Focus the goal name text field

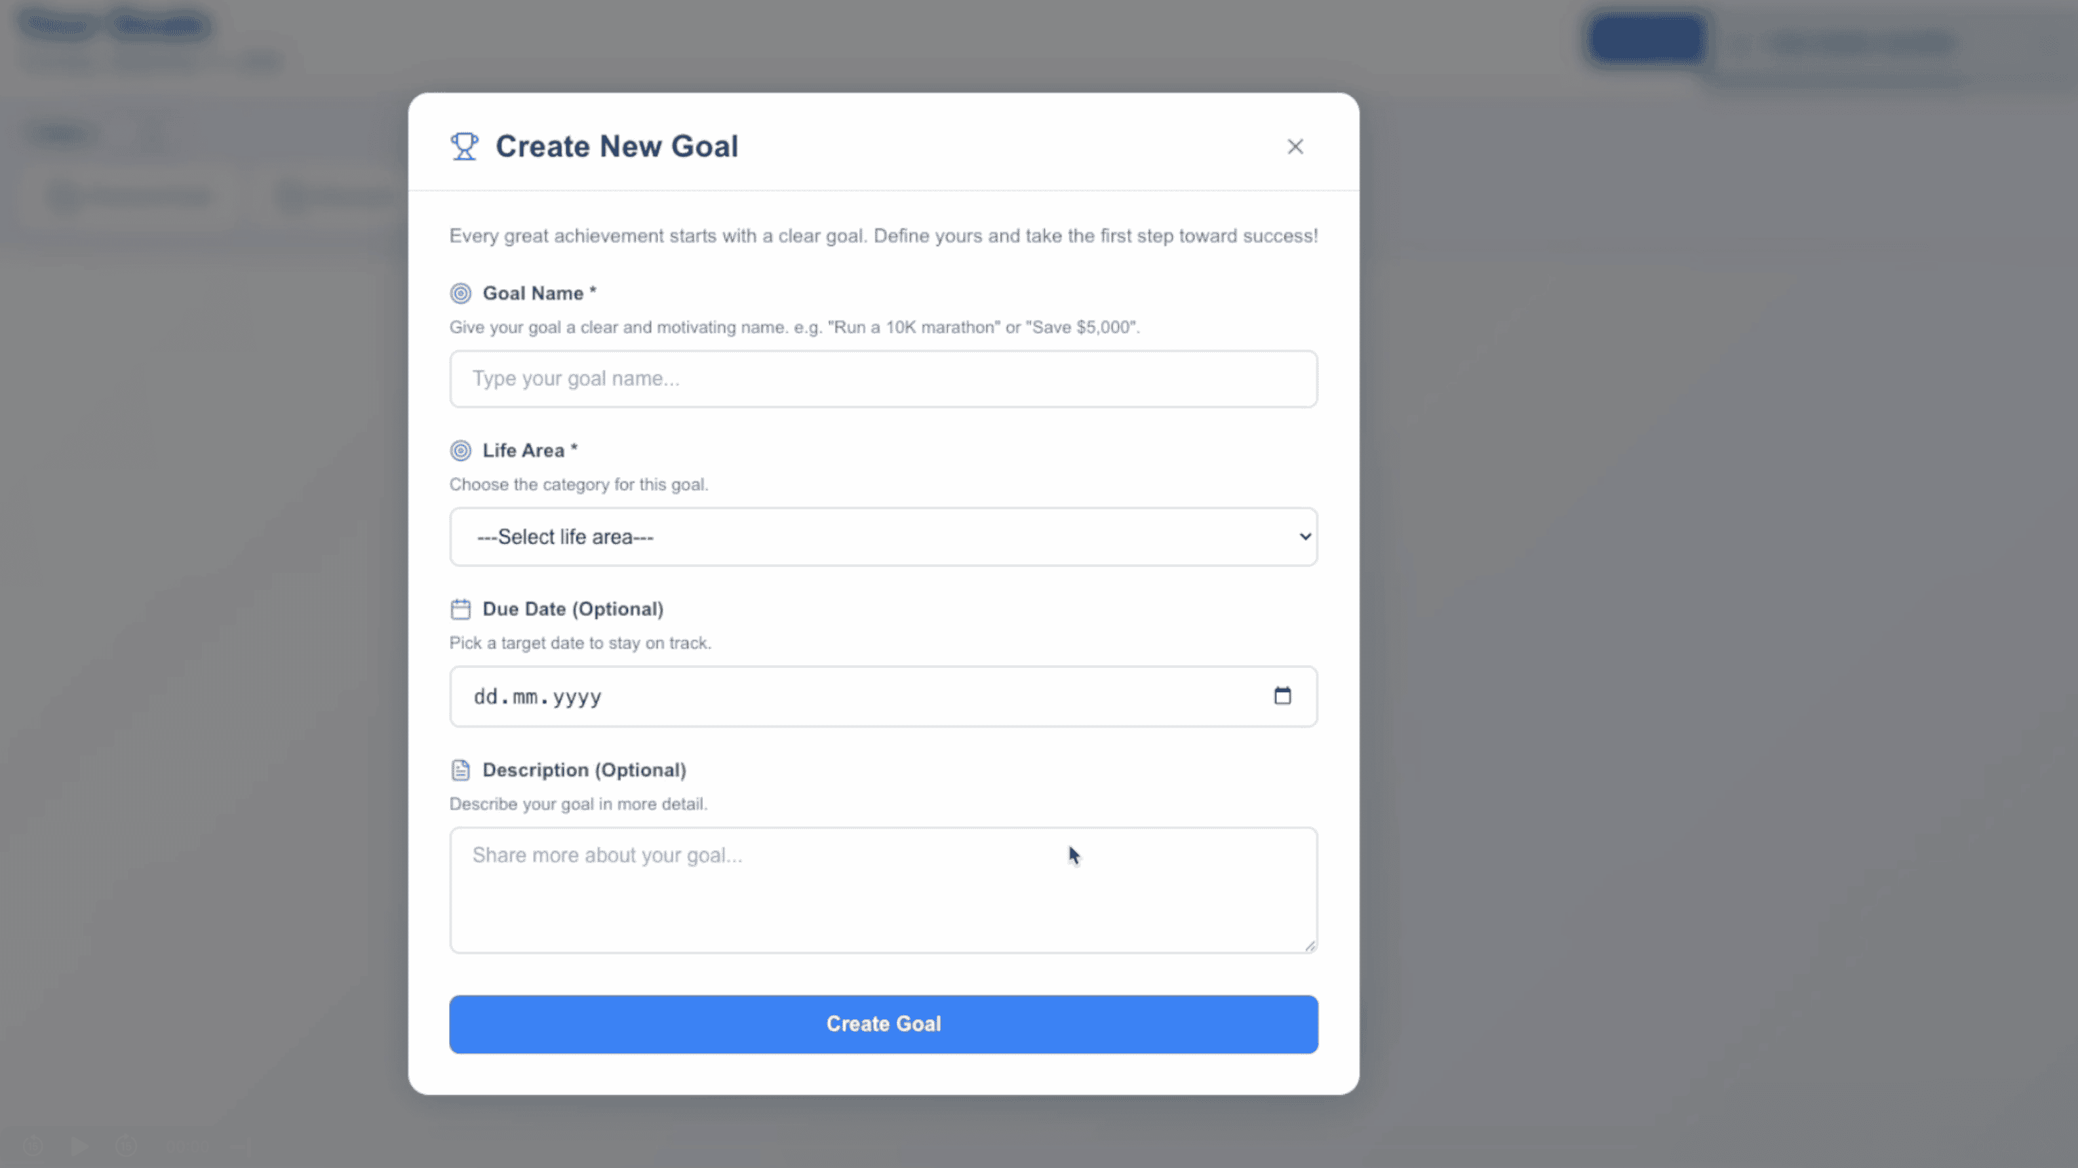coord(882,379)
